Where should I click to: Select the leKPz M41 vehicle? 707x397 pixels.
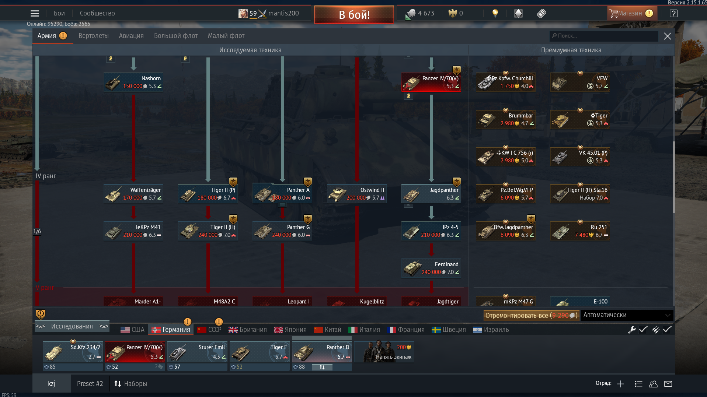(133, 231)
